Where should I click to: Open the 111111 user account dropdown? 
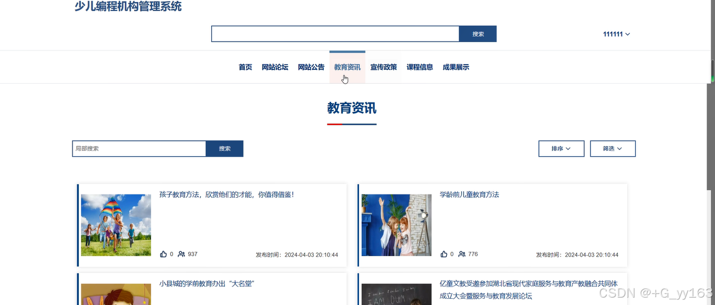tap(616, 34)
